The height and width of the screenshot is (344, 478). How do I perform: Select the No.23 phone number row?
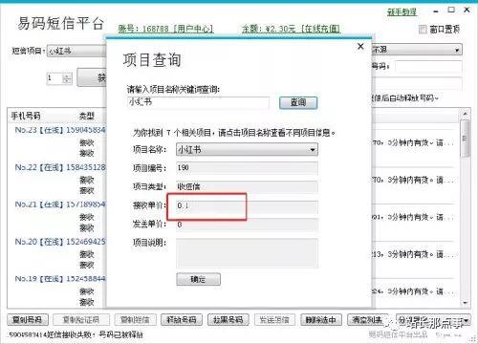point(60,130)
